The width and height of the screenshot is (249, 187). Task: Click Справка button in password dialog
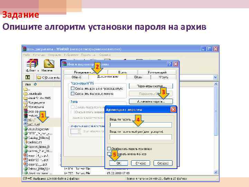point(163,163)
